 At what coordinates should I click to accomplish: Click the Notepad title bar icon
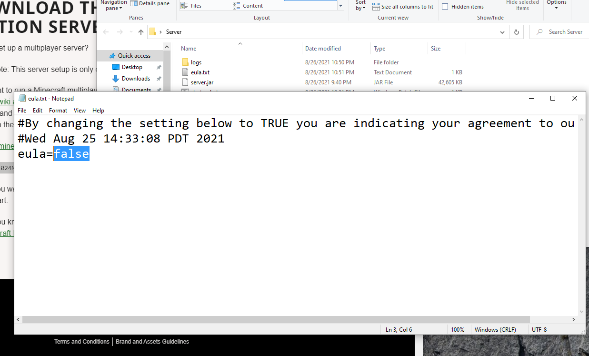22,99
